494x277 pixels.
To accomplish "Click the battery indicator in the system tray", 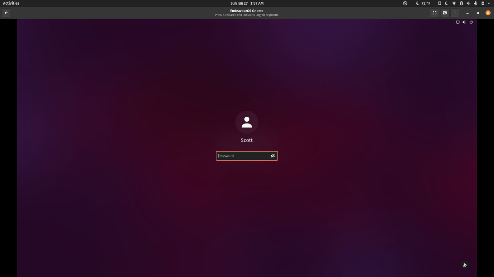I will (x=483, y=3).
